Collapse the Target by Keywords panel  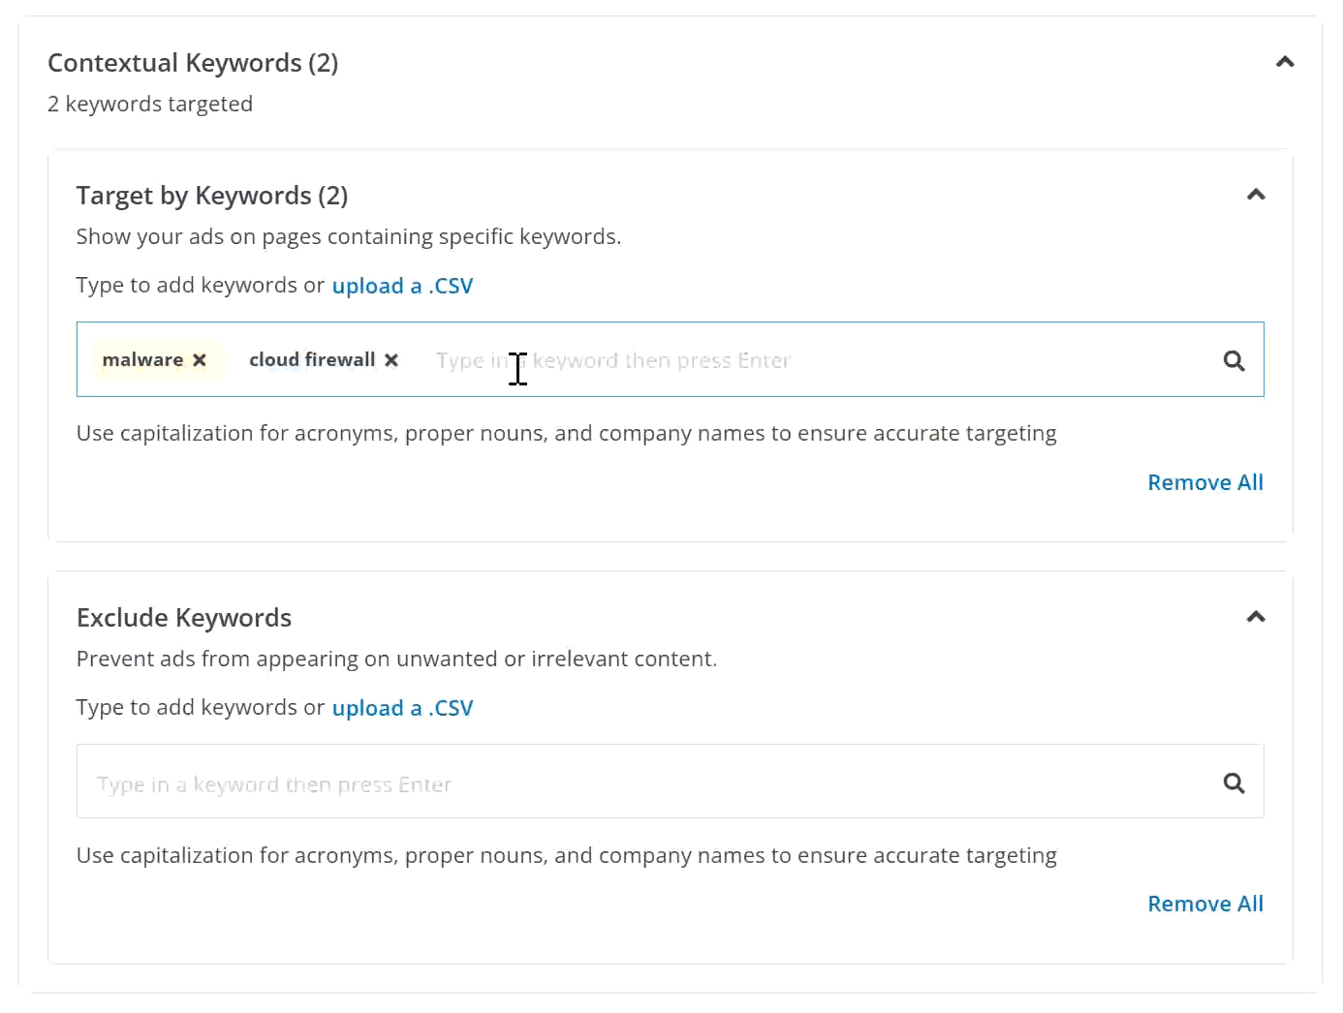[x=1256, y=196]
